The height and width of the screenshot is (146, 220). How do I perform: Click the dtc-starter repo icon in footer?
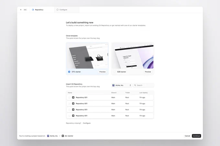(x=63, y=136)
